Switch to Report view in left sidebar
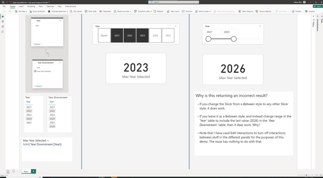323x178 pixels. click(x=2, y=16)
